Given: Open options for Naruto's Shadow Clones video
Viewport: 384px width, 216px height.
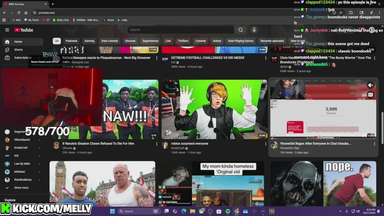Looking at the screenshot, I should click(157, 144).
